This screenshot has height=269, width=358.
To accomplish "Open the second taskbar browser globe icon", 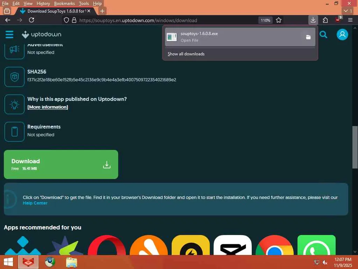I will coord(50,262).
